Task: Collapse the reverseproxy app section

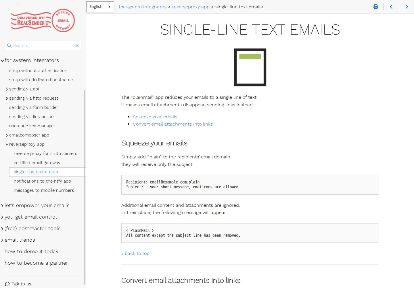Action: point(7,144)
